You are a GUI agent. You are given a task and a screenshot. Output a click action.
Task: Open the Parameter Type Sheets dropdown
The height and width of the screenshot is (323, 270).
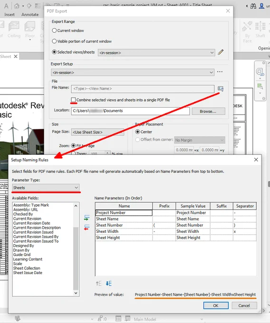click(x=46, y=188)
